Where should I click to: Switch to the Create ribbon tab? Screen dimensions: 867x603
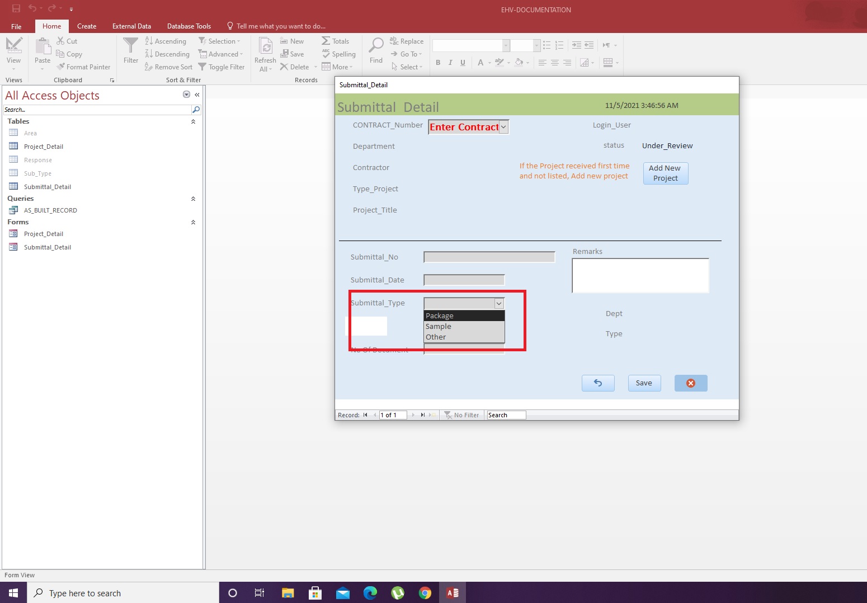87,26
